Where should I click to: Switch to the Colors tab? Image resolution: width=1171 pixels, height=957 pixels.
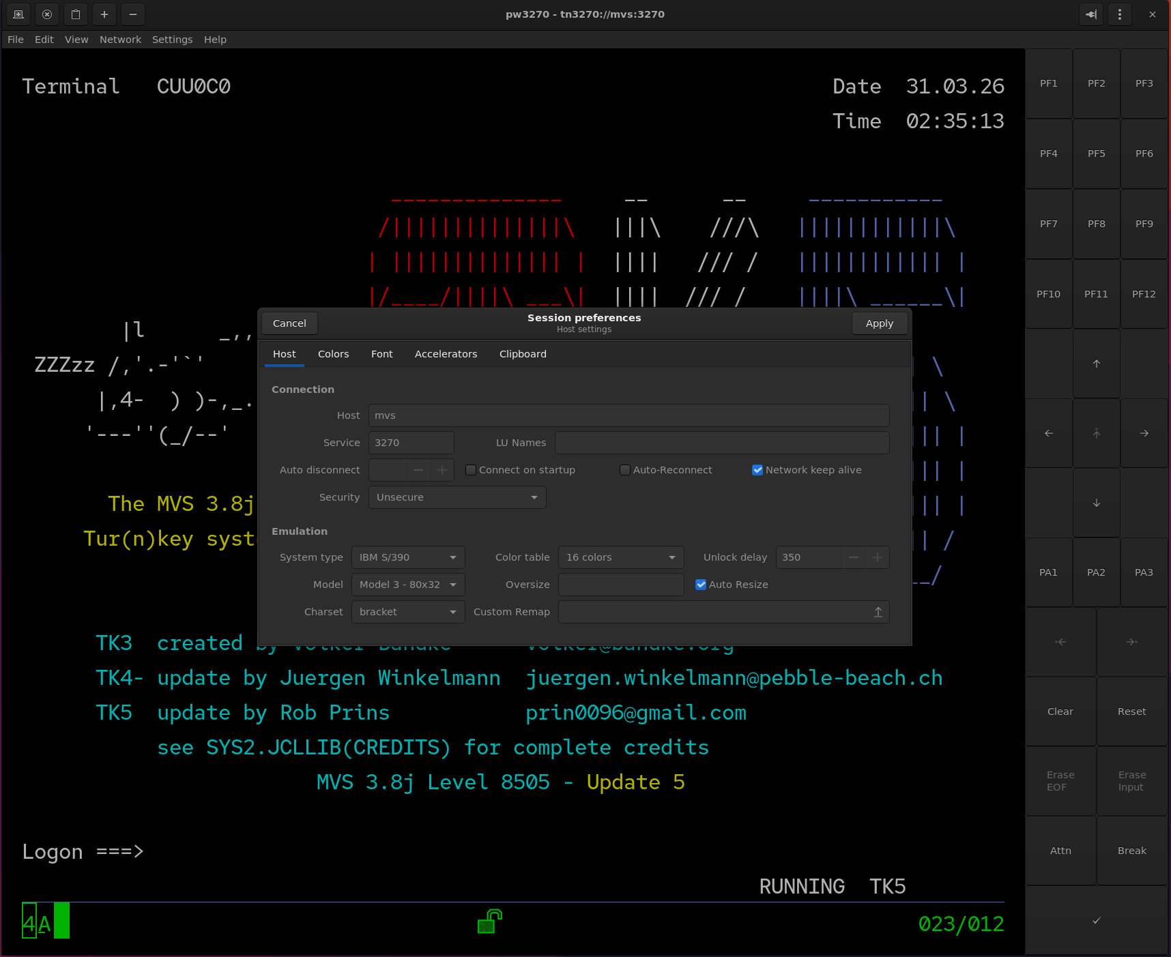(x=333, y=354)
